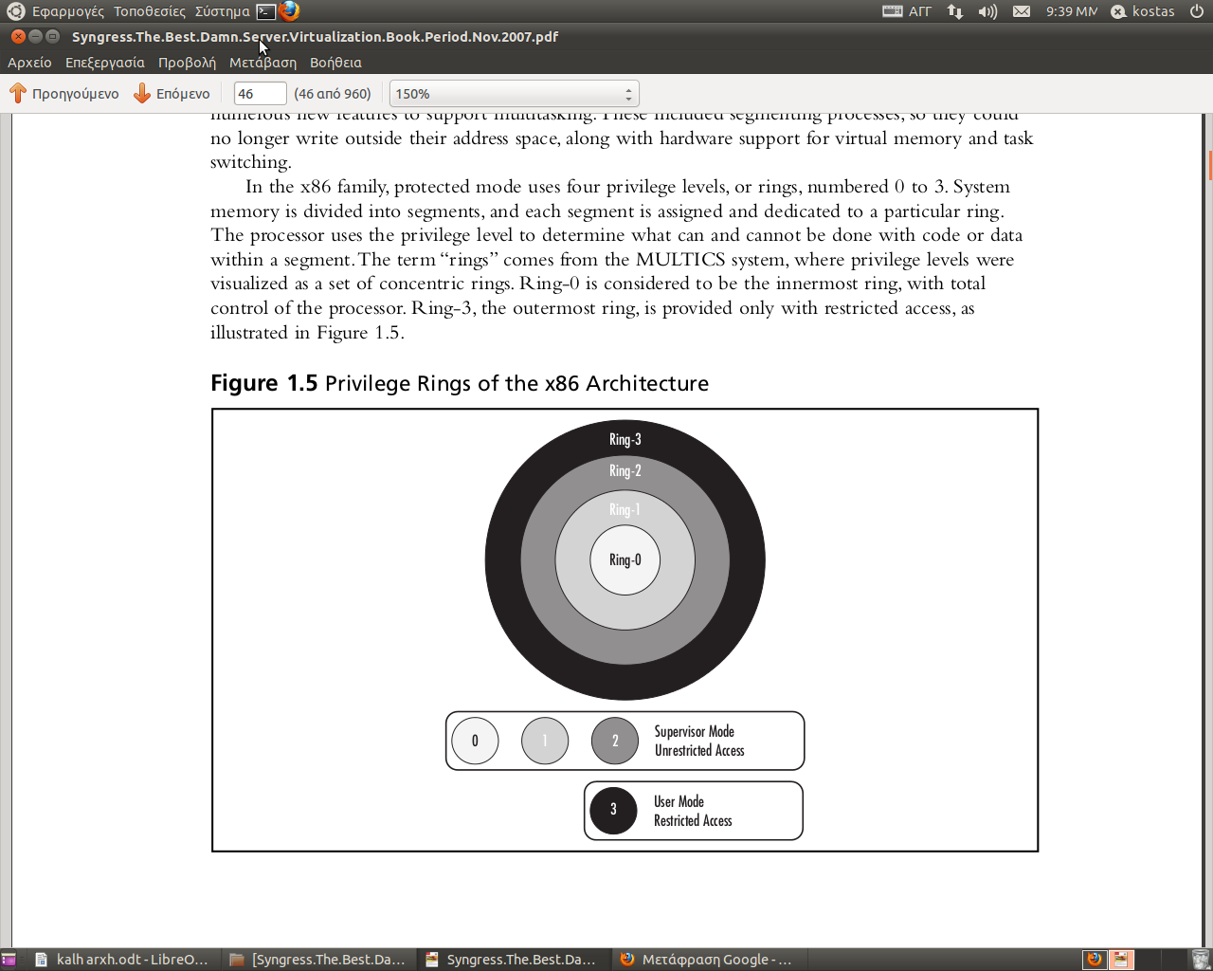This screenshot has height=971, width=1213.
Task: Open the network connections indicator
Action: pos(955,11)
